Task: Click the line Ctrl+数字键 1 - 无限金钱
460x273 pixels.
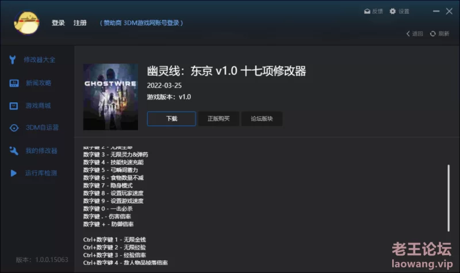Action: [114, 240]
